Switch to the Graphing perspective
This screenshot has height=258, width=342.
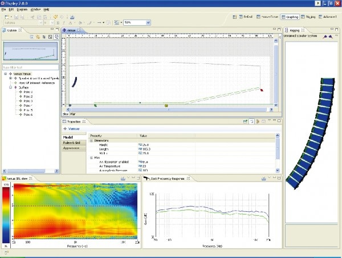tap(290, 17)
